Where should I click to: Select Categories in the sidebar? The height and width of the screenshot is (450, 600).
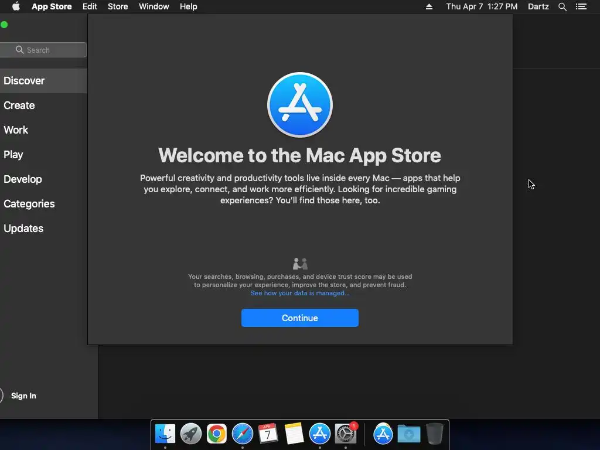click(43, 203)
